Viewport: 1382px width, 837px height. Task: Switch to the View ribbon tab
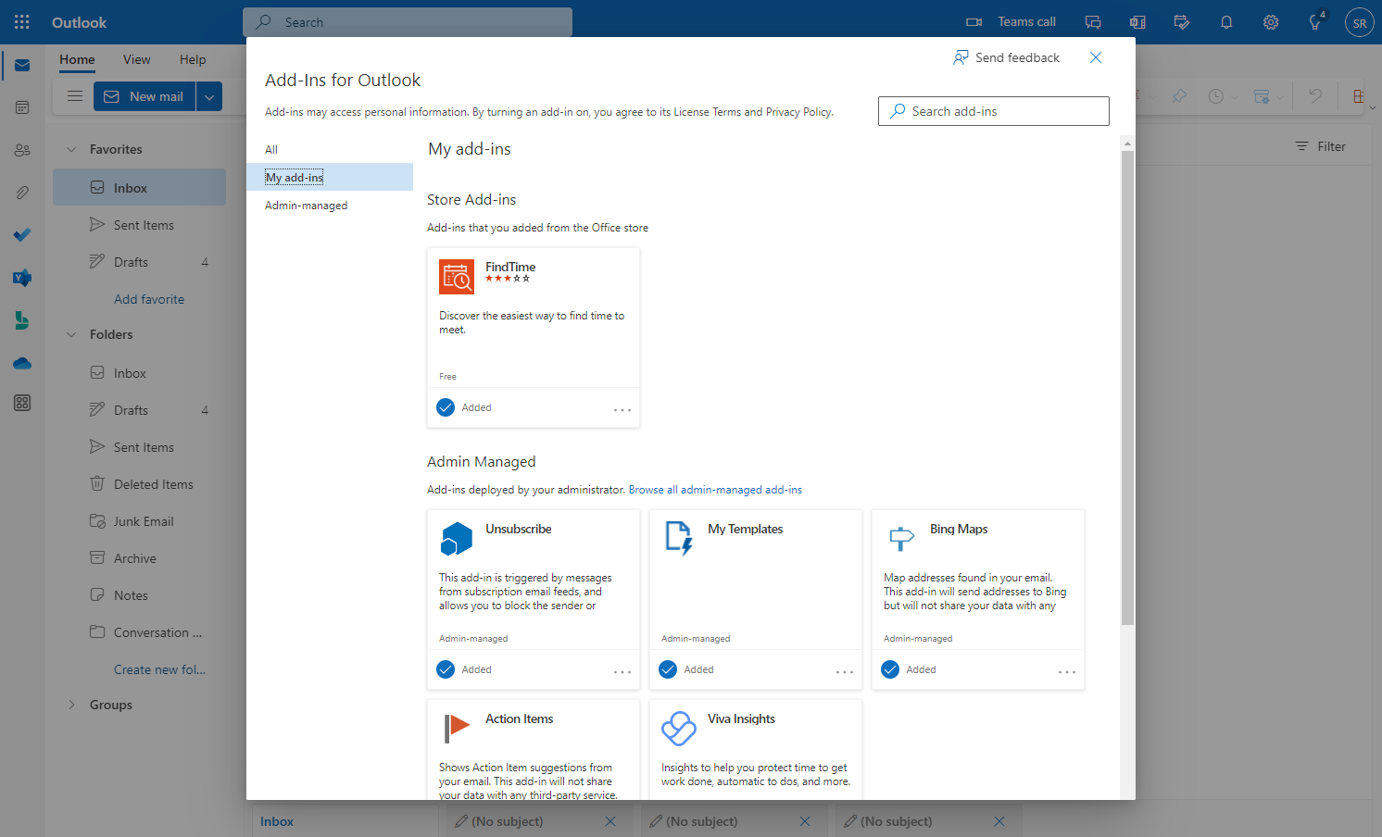point(136,59)
